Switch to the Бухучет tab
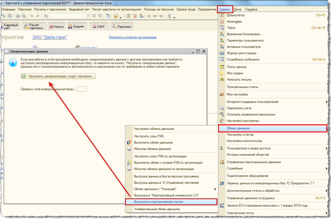Screen dimensions: 331x219 click(76, 26)
